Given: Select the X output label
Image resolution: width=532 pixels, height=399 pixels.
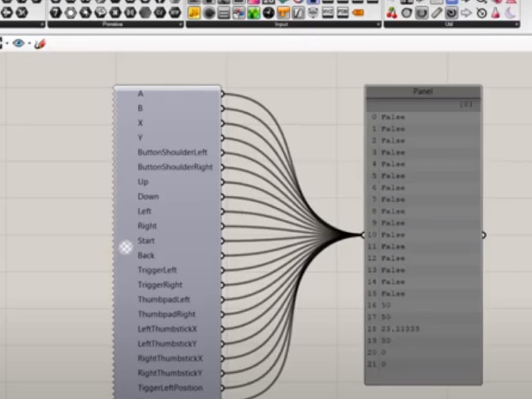Looking at the screenshot, I should click(140, 123).
